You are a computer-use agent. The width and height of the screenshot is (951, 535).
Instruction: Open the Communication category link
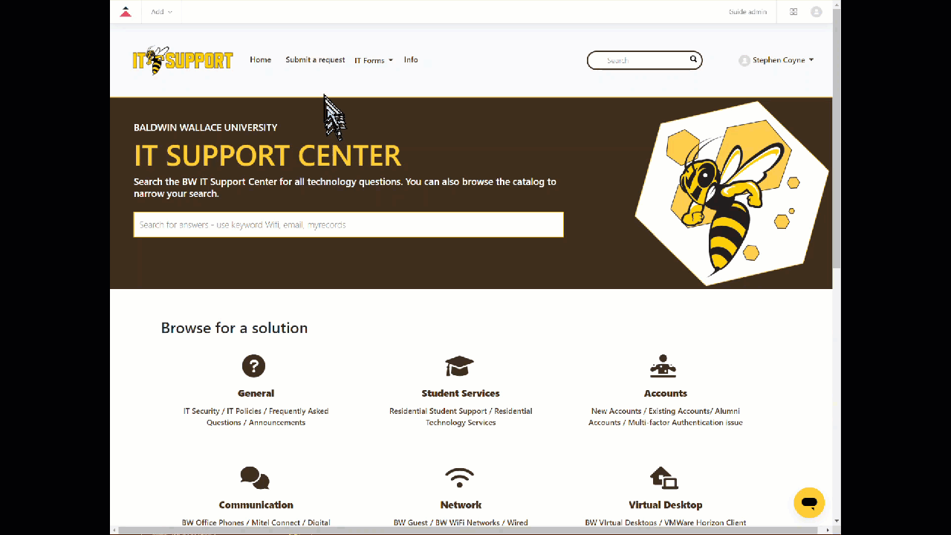tap(256, 505)
